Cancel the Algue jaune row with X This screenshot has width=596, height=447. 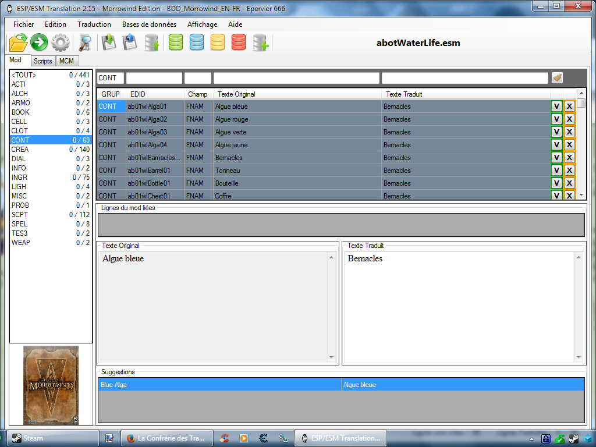(x=569, y=145)
